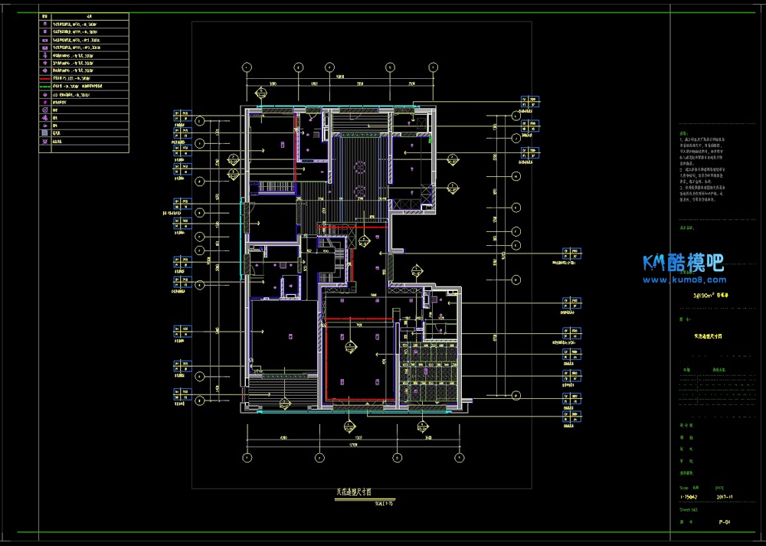The height and width of the screenshot is (546, 766).
Task: Select the leftmost grid axis bubble above the plan
Action: (247, 67)
